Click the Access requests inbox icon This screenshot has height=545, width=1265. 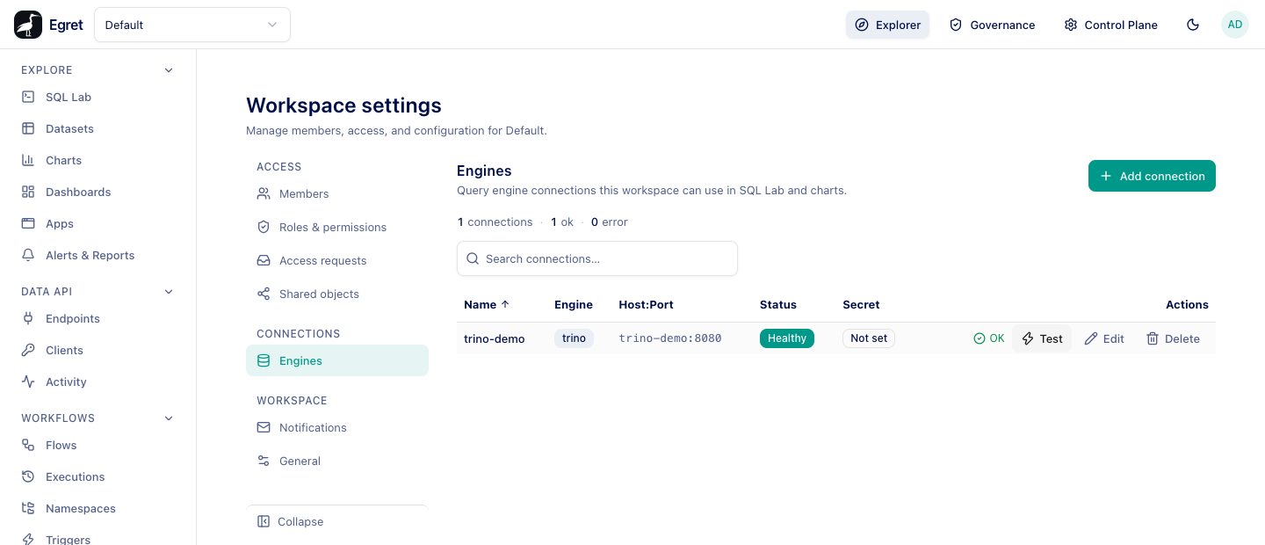(264, 260)
